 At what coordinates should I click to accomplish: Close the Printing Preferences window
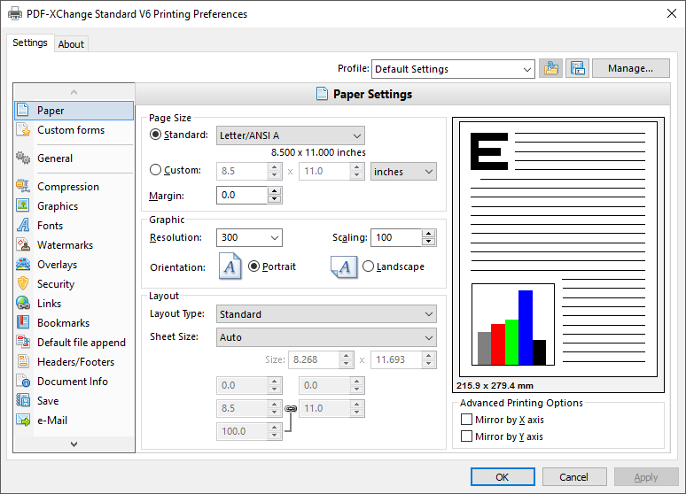coord(672,13)
